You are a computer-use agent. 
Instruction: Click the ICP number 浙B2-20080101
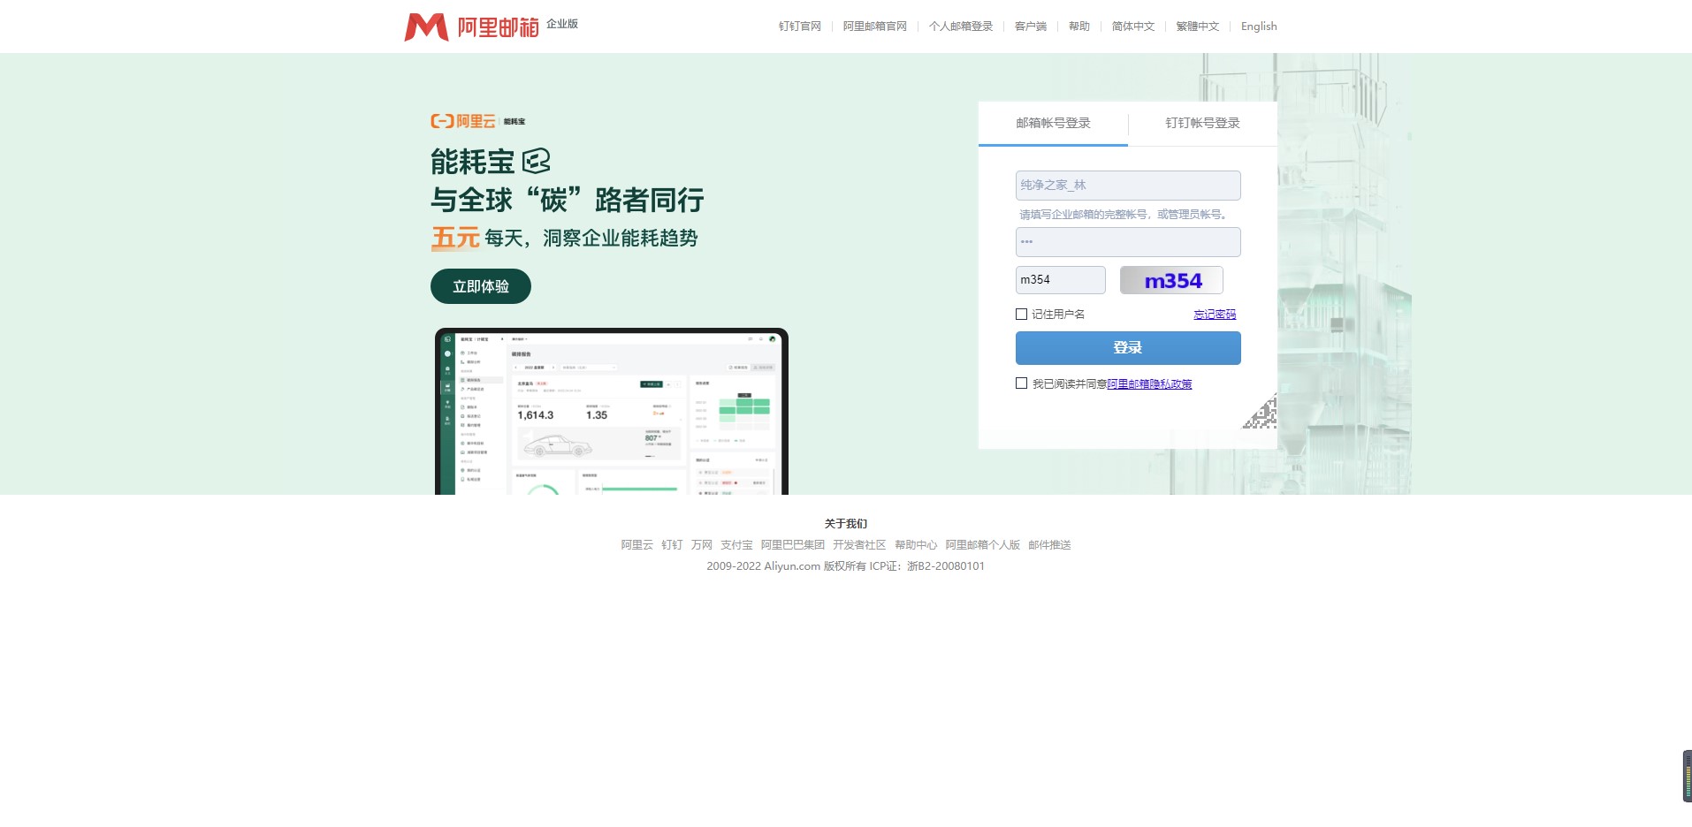tap(946, 566)
